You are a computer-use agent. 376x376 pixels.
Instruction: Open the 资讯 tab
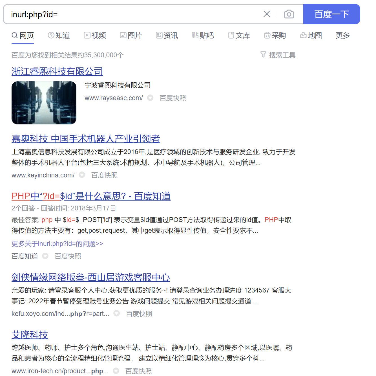tap(167, 36)
